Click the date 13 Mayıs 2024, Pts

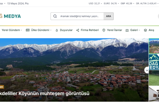coord(18,4)
